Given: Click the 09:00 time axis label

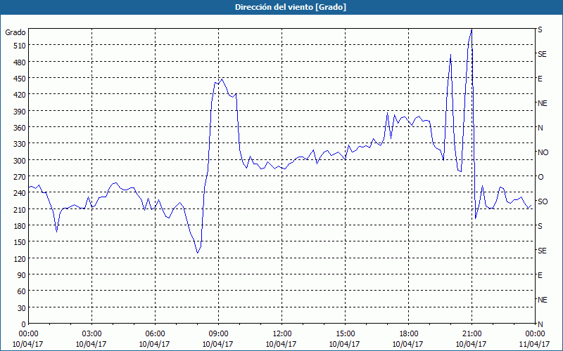Looking at the screenshot, I should click(x=218, y=333).
